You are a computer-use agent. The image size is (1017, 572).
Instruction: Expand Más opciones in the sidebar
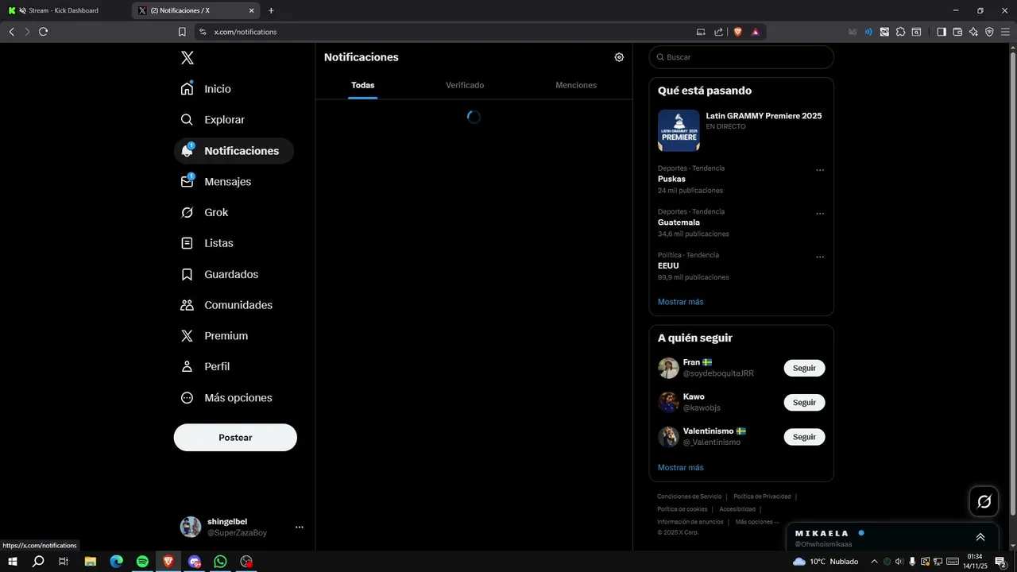(x=227, y=398)
